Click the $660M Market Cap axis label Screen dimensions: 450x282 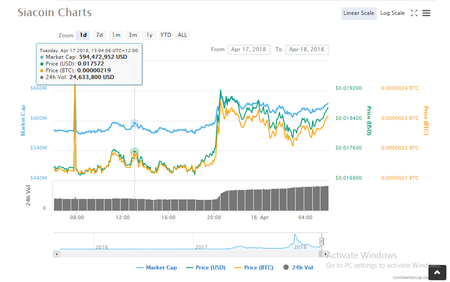tap(38, 88)
